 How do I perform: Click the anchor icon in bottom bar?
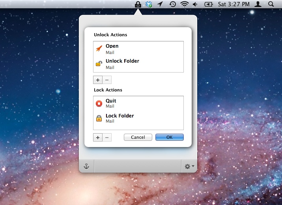(x=86, y=166)
